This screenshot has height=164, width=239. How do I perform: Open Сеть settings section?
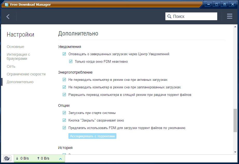11,66
